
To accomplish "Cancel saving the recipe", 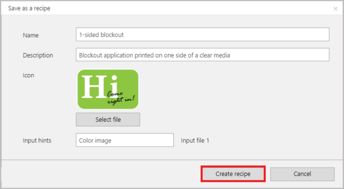I will pos(302,174).
